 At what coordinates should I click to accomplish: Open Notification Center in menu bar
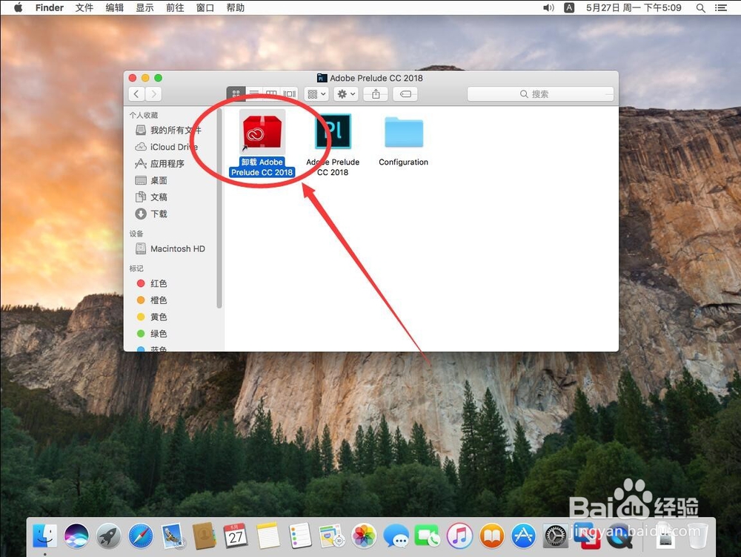(721, 7)
